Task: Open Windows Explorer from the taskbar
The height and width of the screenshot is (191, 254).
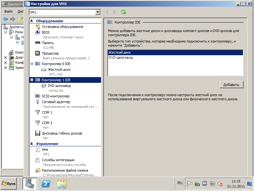Action: [62, 184]
